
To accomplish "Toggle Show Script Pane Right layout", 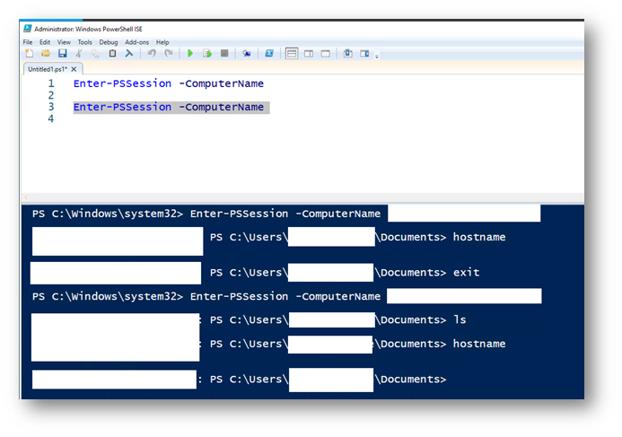I will click(309, 54).
